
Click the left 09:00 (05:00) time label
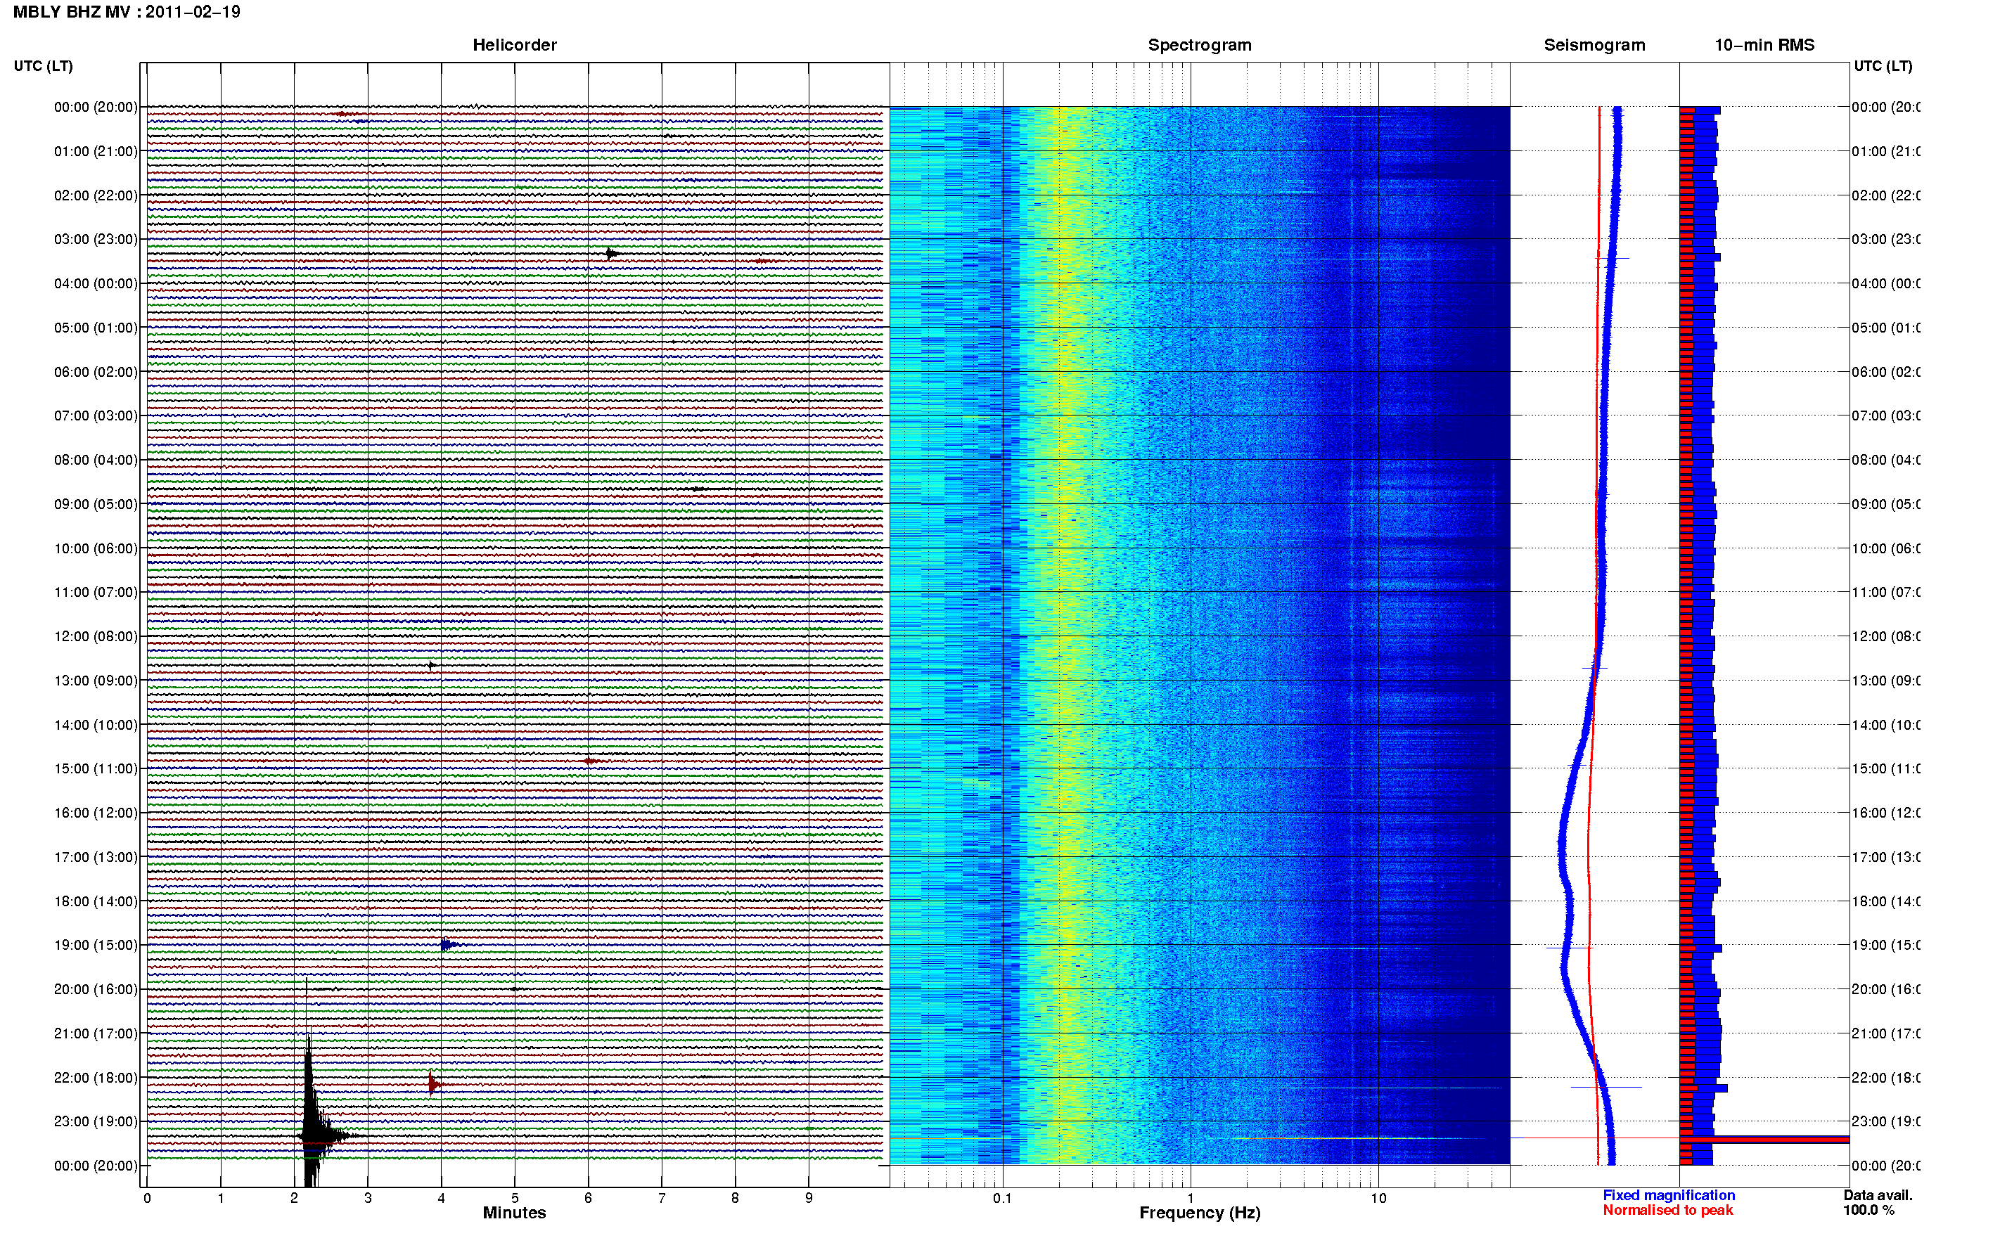(96, 504)
